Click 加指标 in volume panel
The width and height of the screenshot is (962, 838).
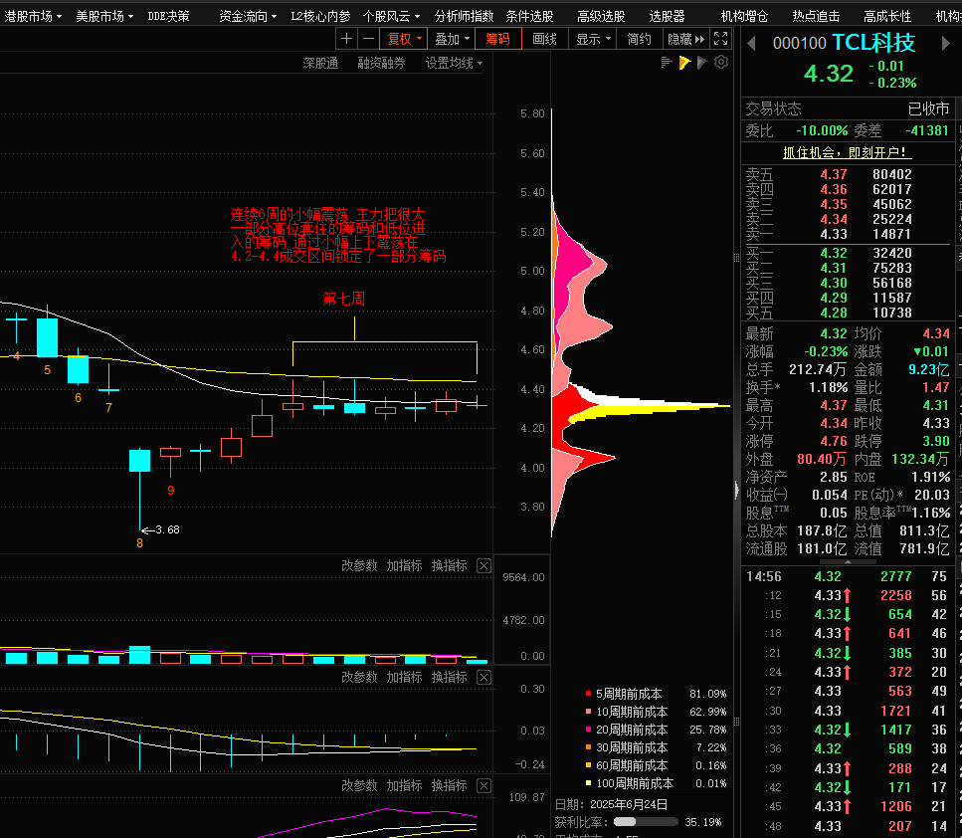pyautogui.click(x=404, y=565)
